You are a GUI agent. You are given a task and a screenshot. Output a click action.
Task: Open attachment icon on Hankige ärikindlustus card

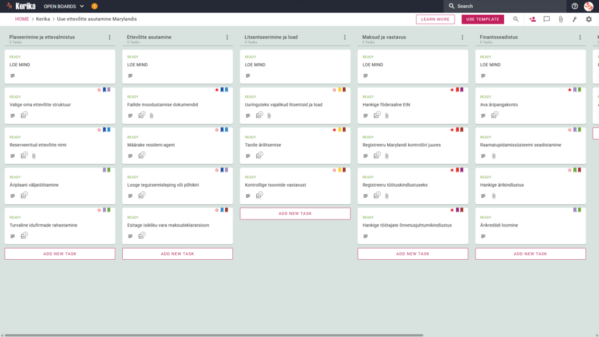[494, 196]
